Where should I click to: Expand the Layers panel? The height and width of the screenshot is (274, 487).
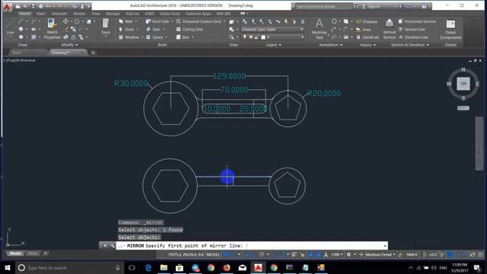point(274,45)
